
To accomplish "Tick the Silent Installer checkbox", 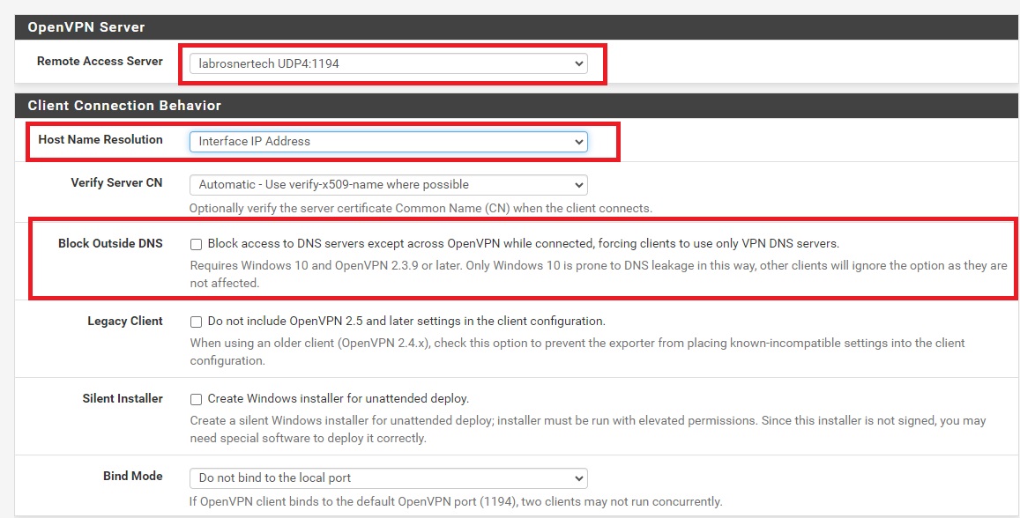I will tap(196, 399).
